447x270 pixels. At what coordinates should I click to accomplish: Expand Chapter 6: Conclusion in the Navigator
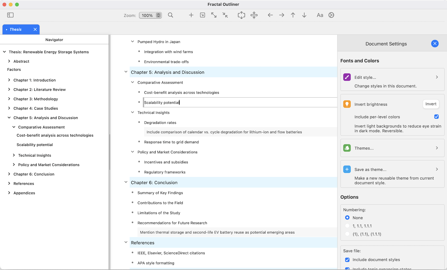coord(9,174)
